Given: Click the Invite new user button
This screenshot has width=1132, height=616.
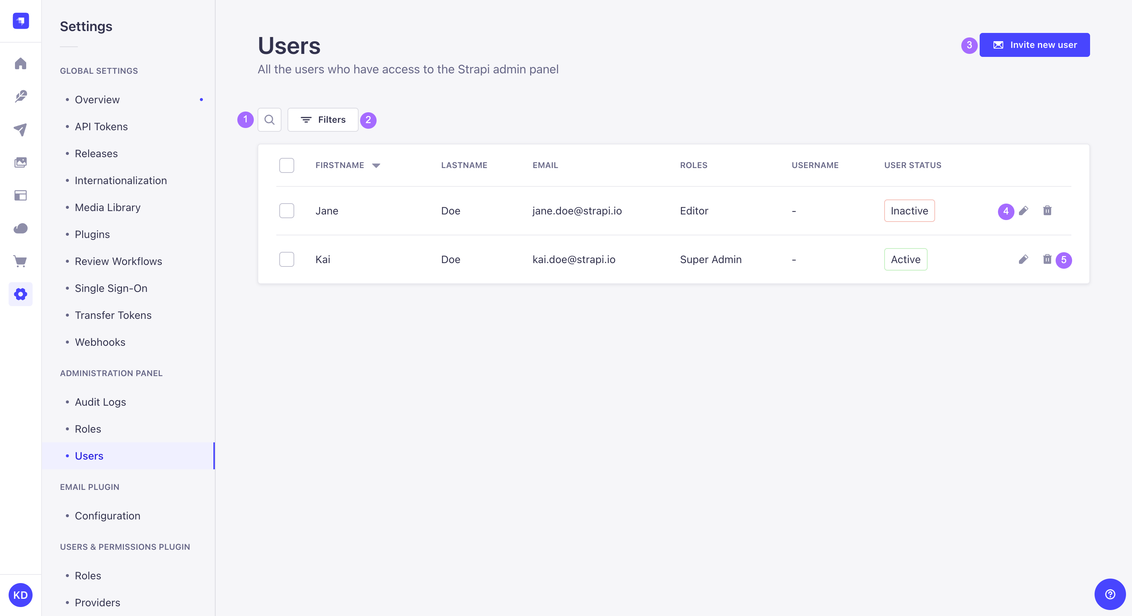Looking at the screenshot, I should (1034, 44).
